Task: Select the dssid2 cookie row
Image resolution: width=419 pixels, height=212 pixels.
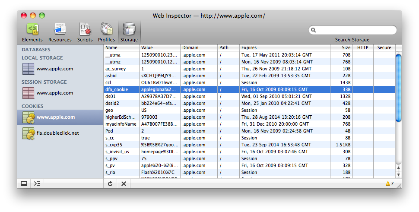Action: tap(249, 103)
